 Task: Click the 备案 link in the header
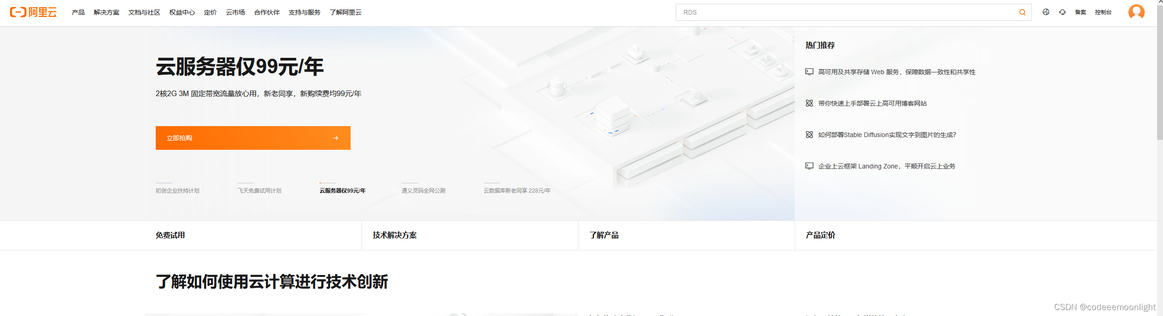click(1081, 12)
